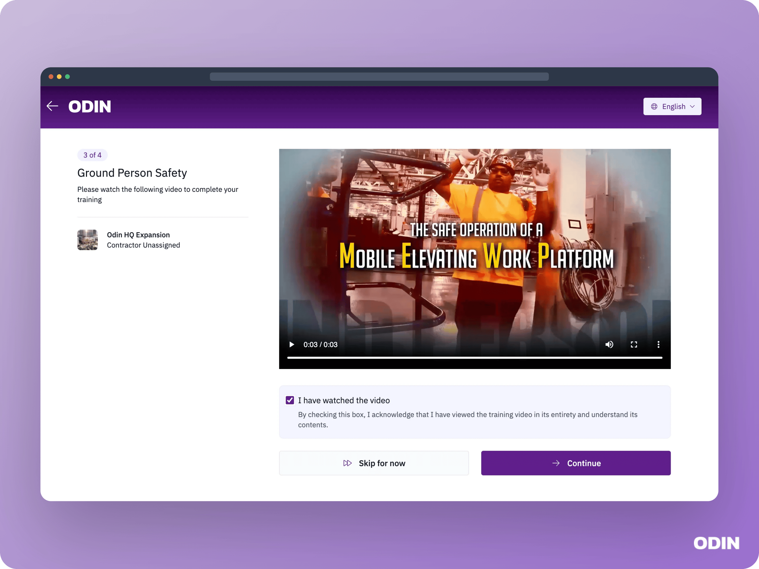This screenshot has width=759, height=569.
Task: Click the '3 of 4' step badge
Action: coord(92,155)
